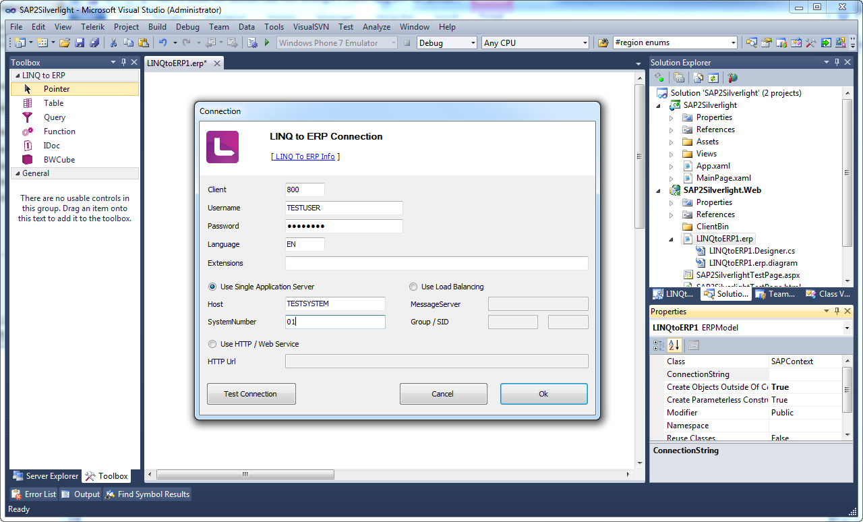
Task: Click the New Project toolbar icon
Action: point(19,42)
